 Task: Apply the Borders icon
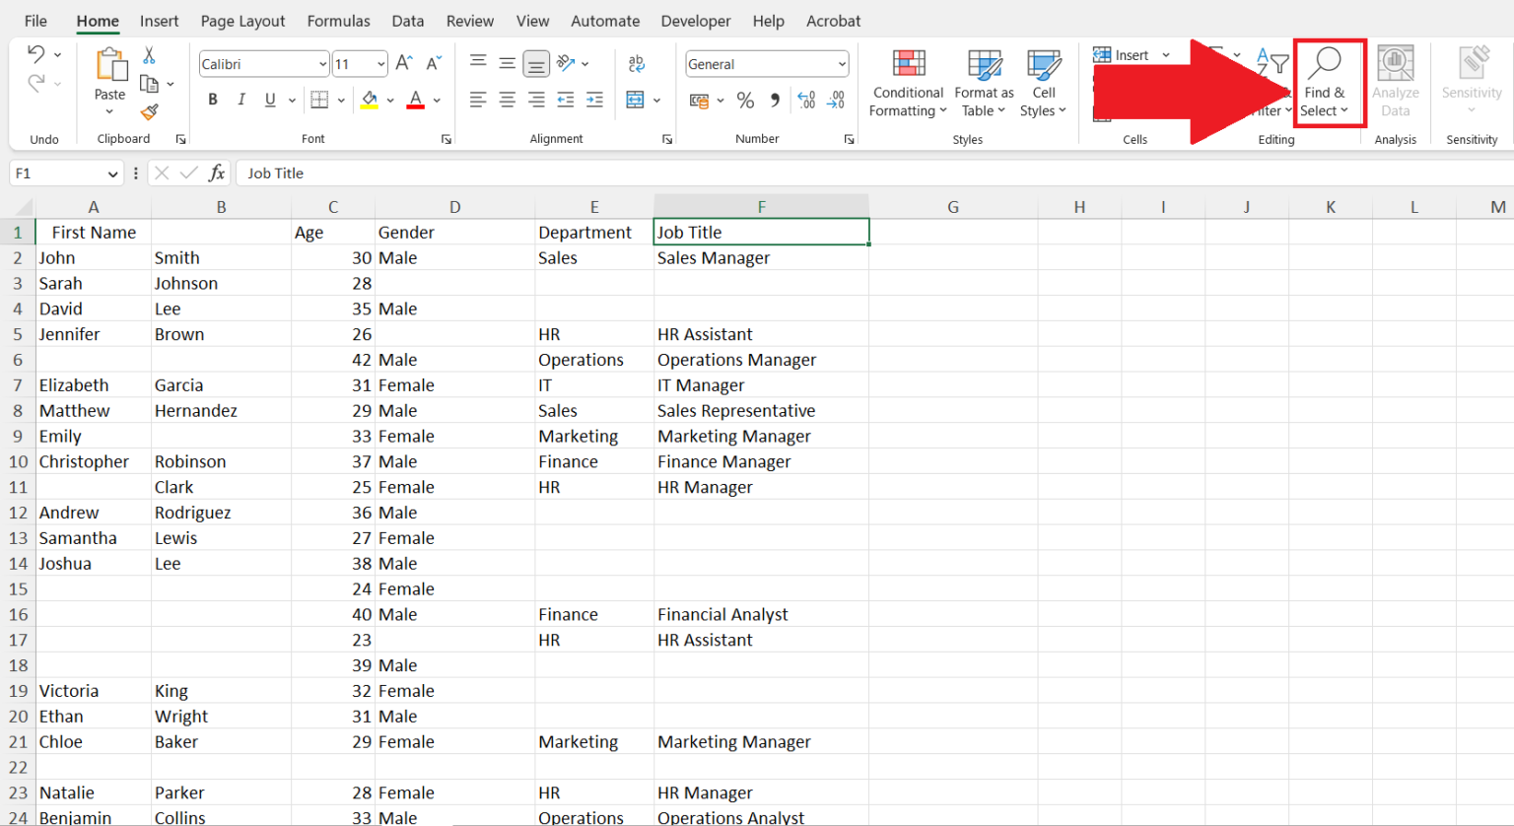pos(319,100)
